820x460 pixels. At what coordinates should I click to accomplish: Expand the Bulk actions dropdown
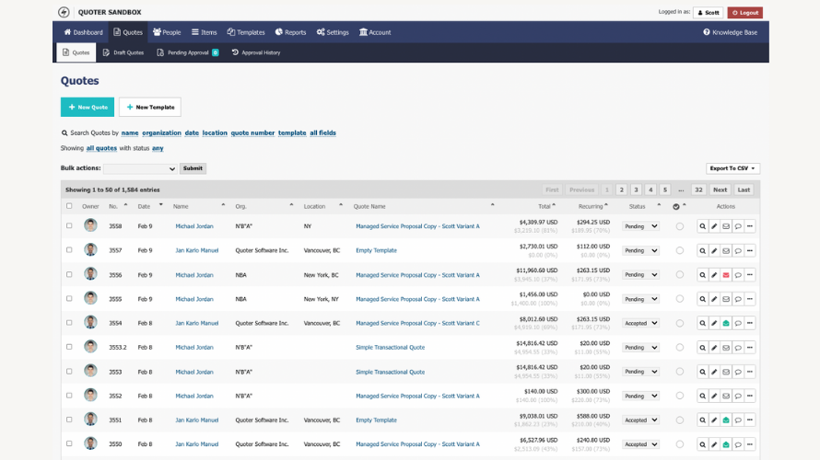(140, 168)
